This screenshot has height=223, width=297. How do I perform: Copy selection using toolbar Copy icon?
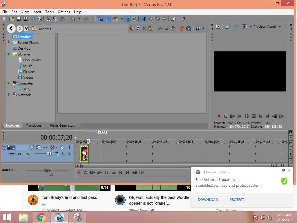(x=55, y=19)
